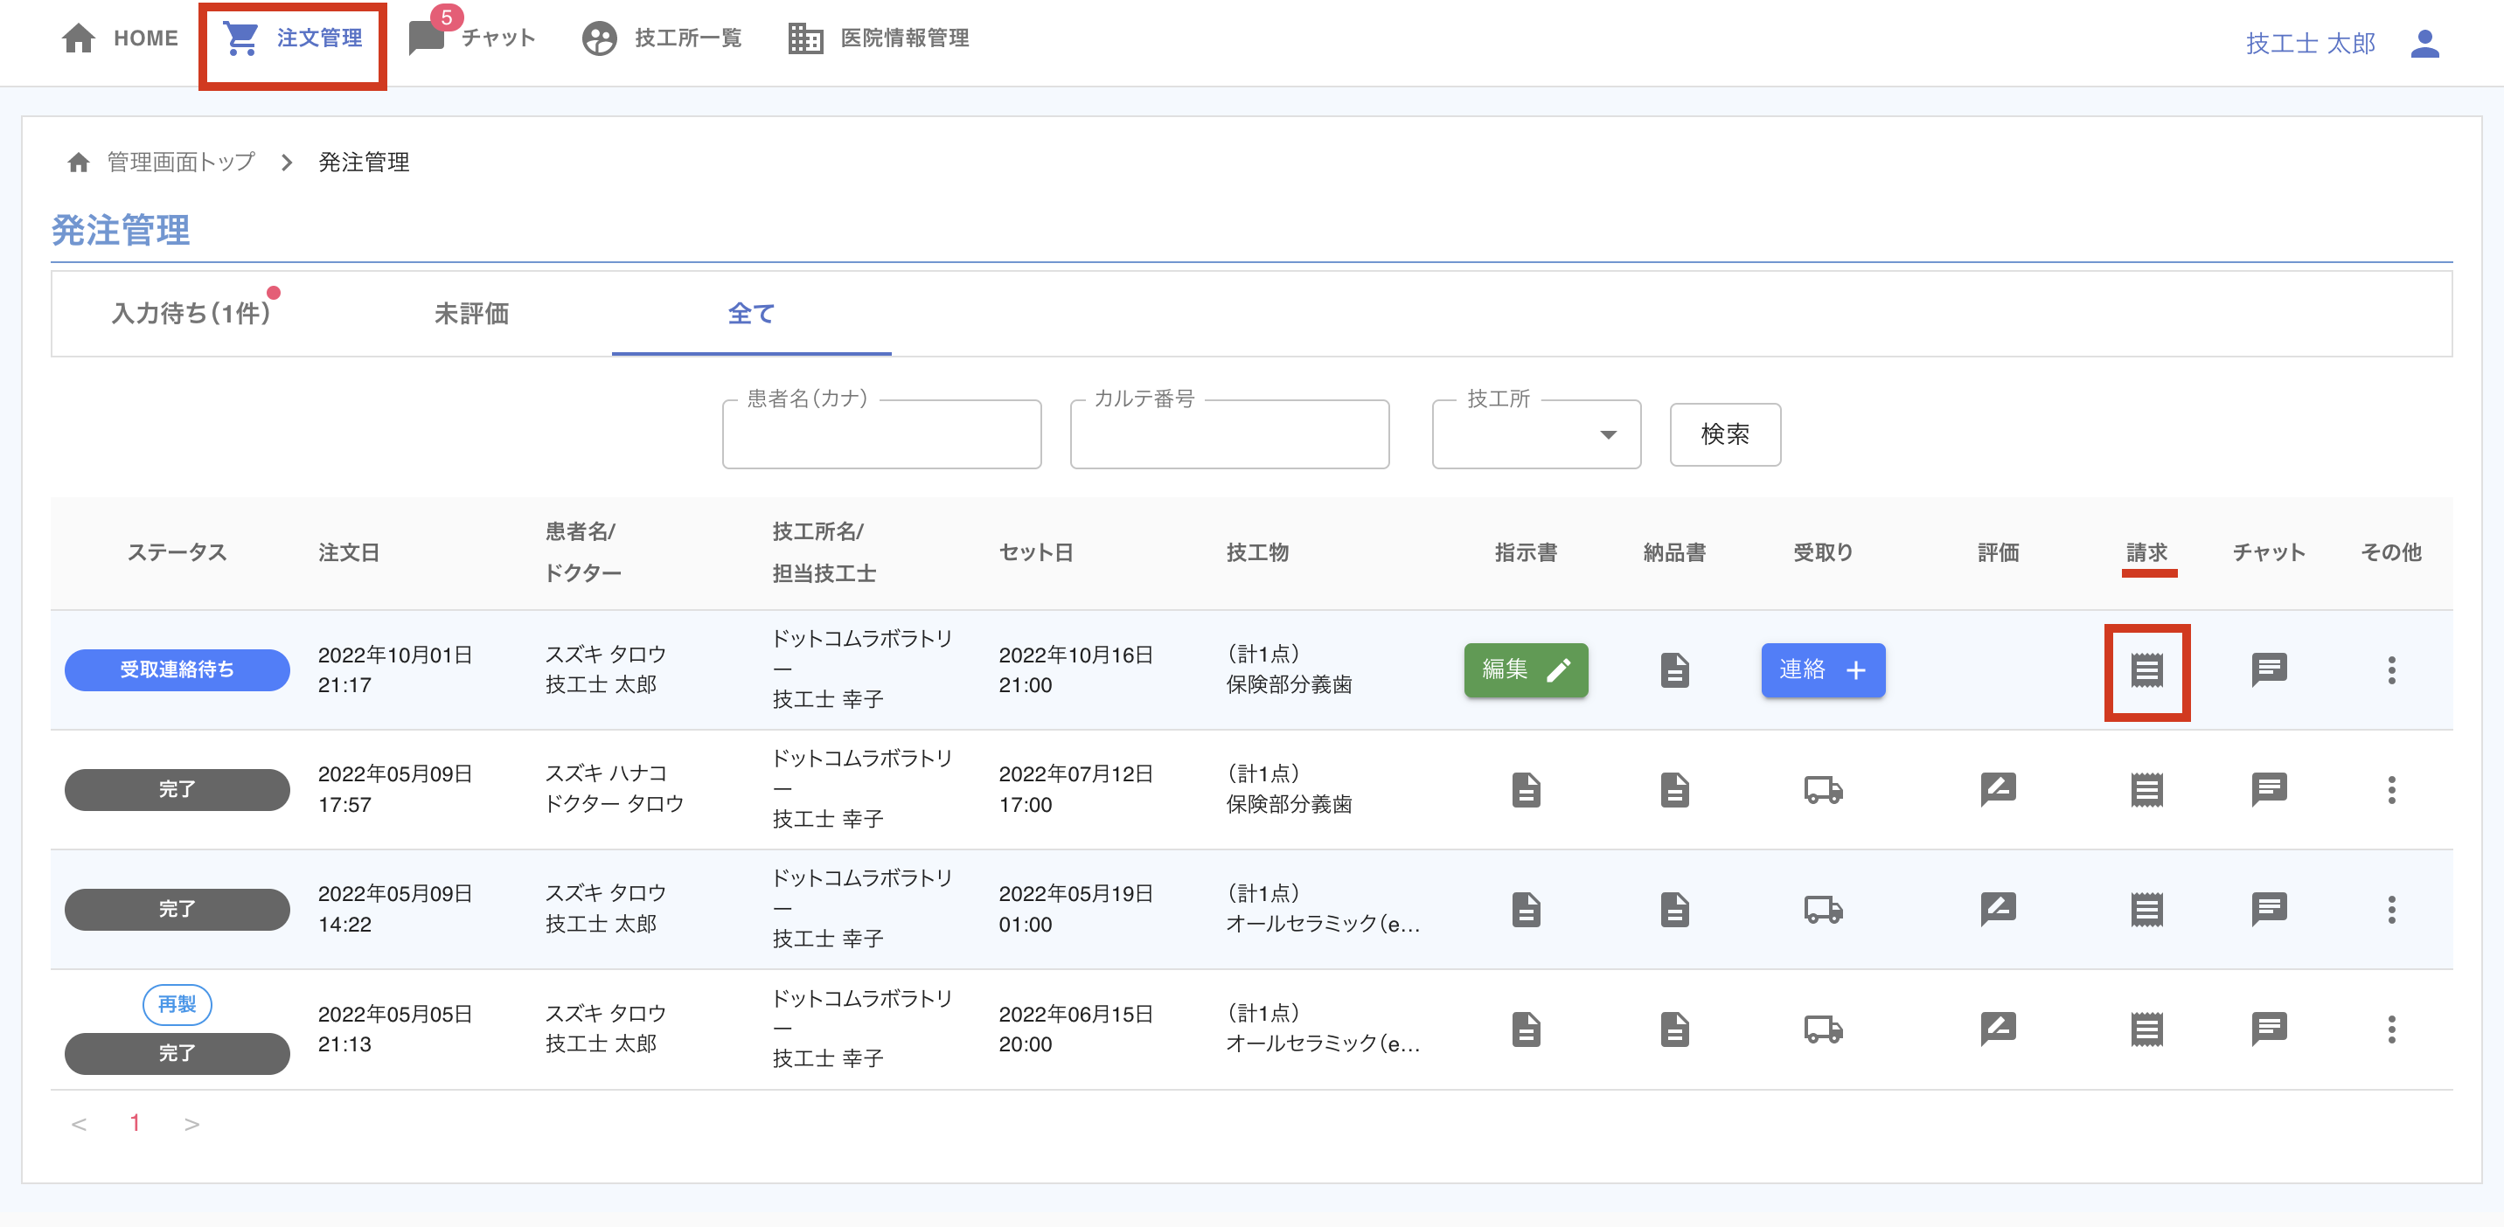Open evaluation icon in 2022年05月05日 order row

coord(1998,1029)
